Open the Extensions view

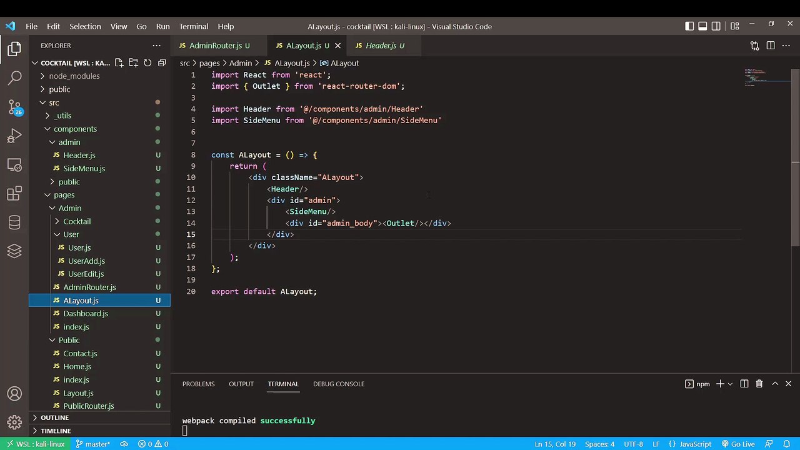coord(14,194)
